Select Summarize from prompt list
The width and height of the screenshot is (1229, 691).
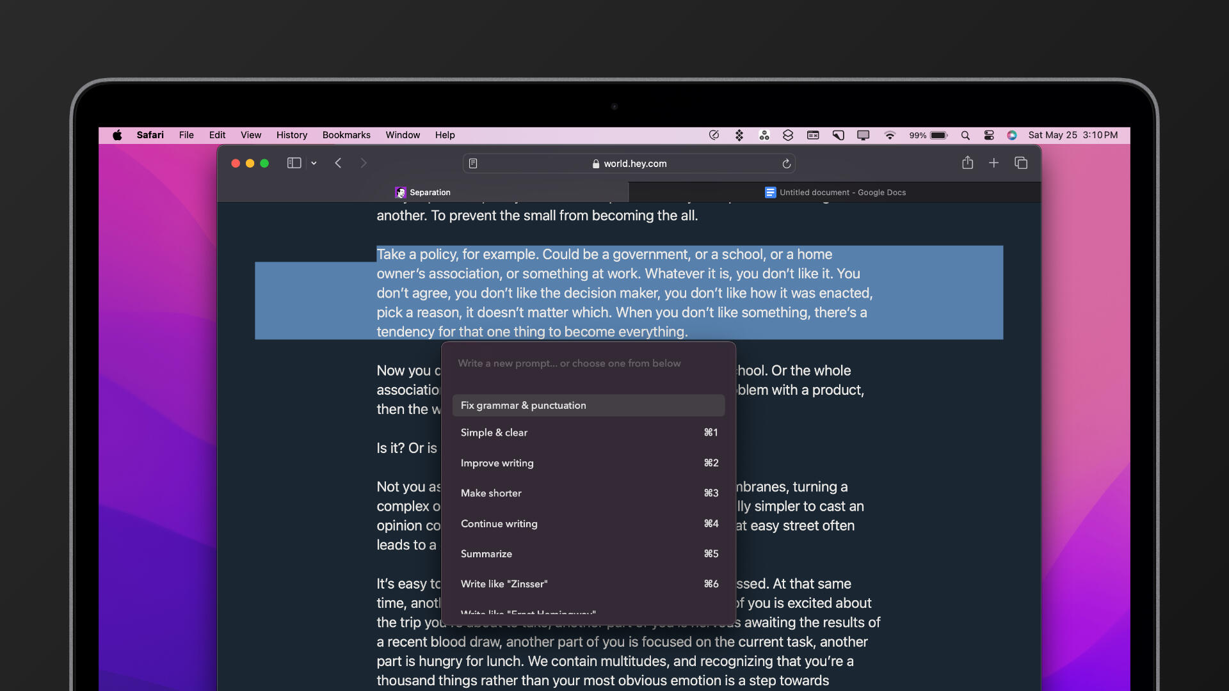coord(486,554)
